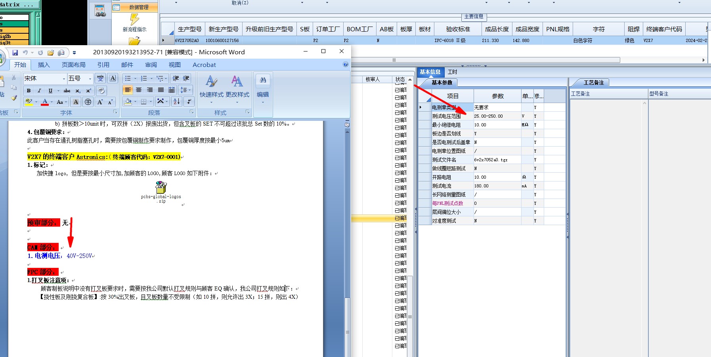Screen dimensions: 711x357
Task: Apply paragraph shading bucket color
Action: coord(128,101)
